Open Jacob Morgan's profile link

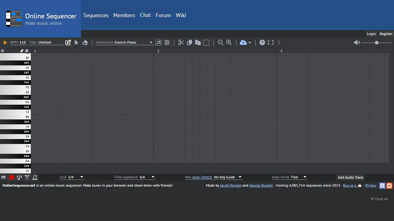click(231, 185)
